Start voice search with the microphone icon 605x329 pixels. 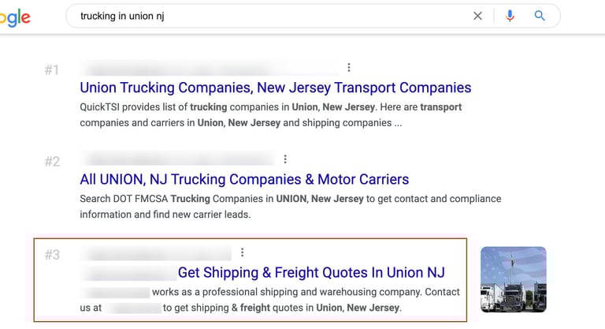pyautogui.click(x=510, y=16)
